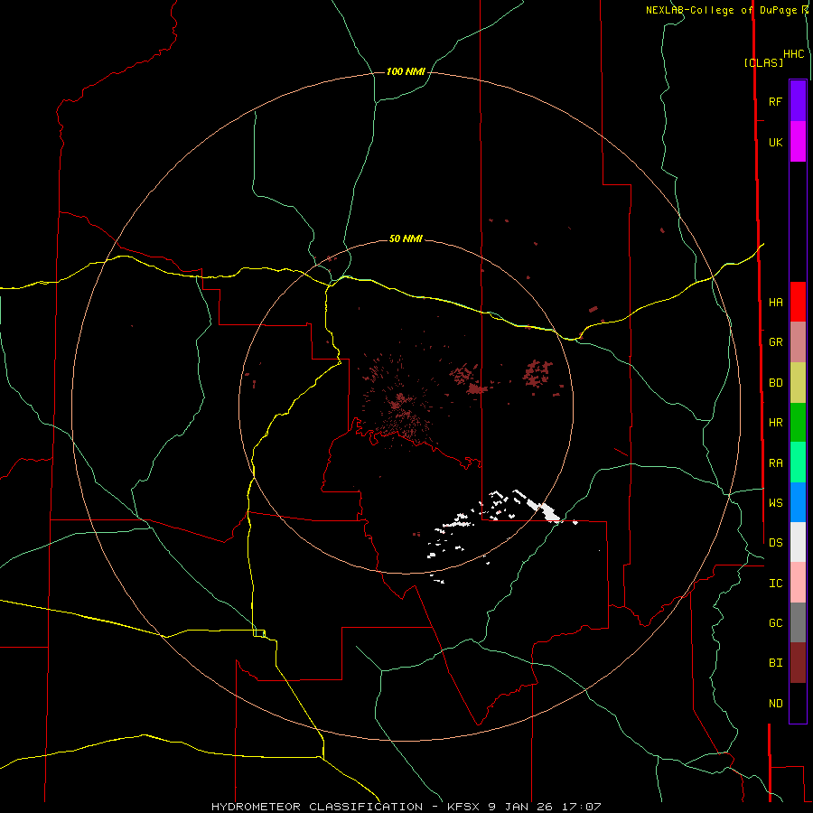The width and height of the screenshot is (813, 813).
Task: Click the BI legend label
Action: click(x=775, y=663)
